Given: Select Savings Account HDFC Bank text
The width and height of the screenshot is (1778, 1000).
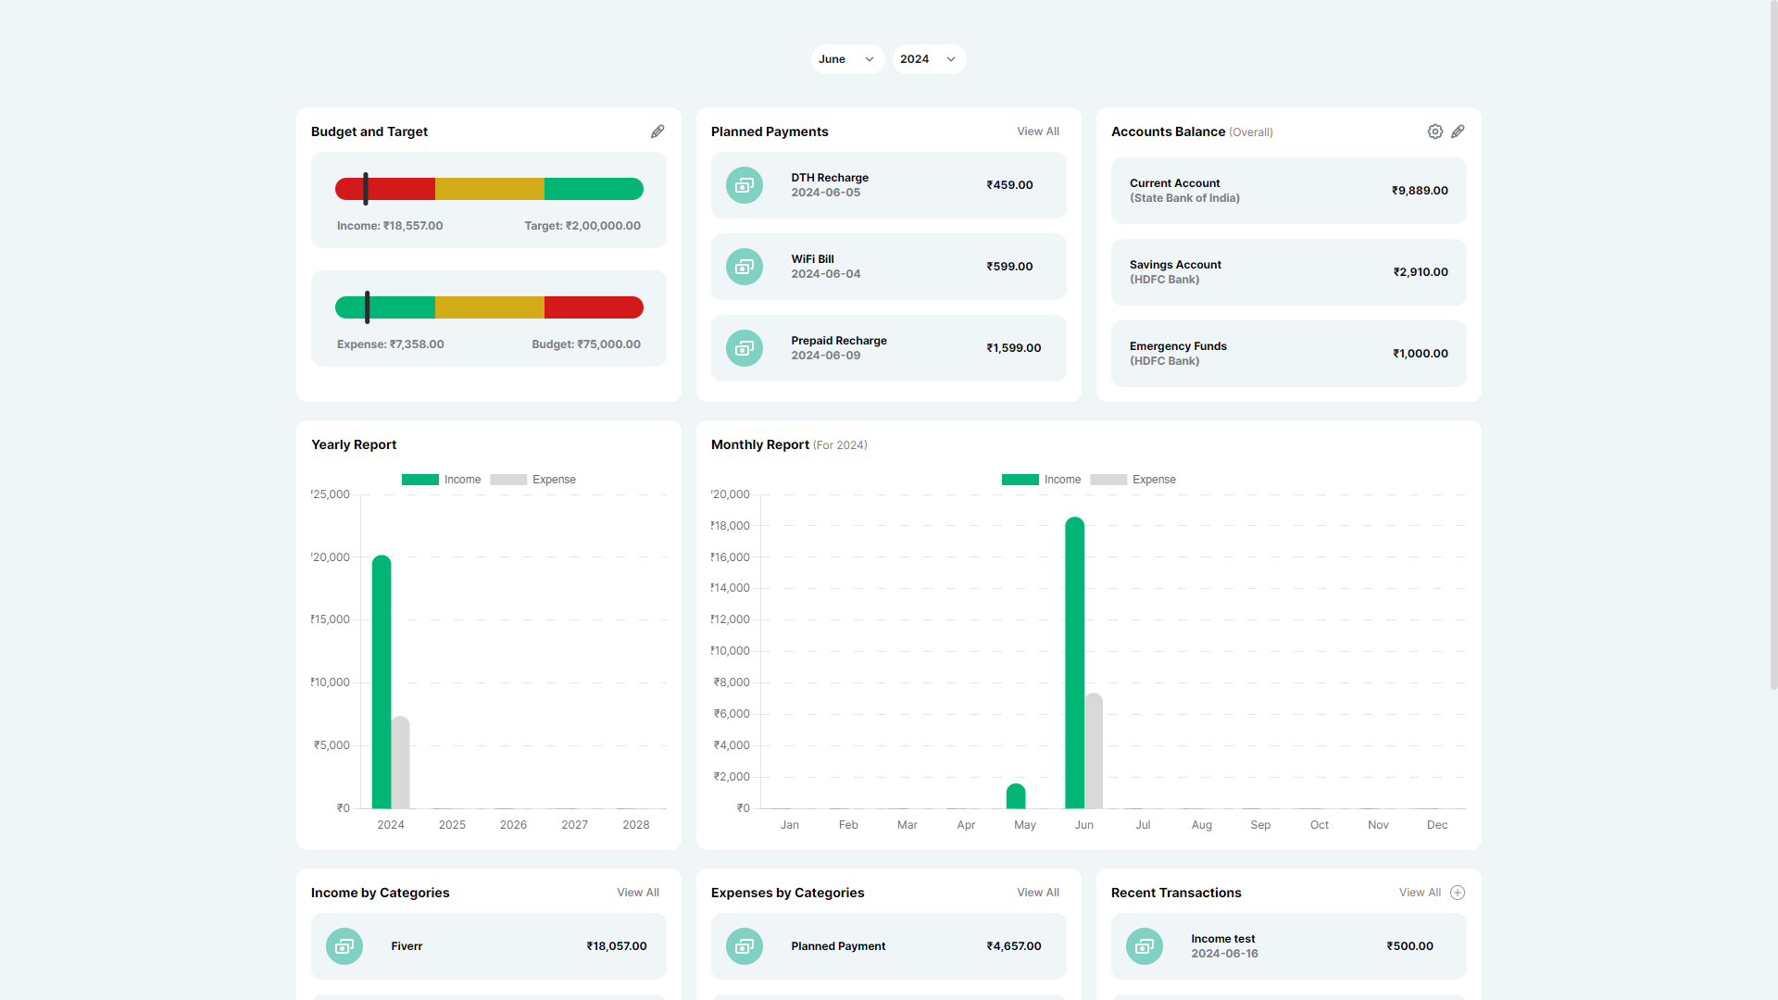Looking at the screenshot, I should [1175, 272].
